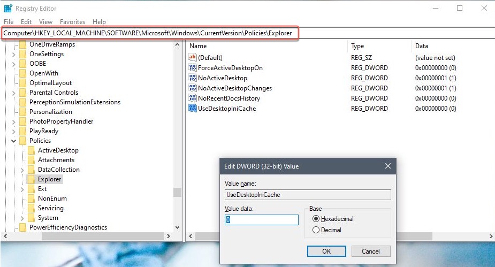Click the NoActiveDesktop DWORD icon
495x267 pixels.
(193, 78)
